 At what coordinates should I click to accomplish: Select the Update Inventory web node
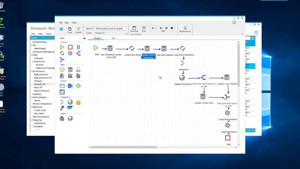[x=182, y=77]
